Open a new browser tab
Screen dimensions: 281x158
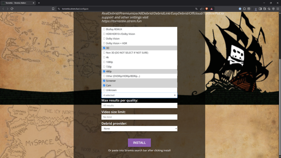click(39, 3)
